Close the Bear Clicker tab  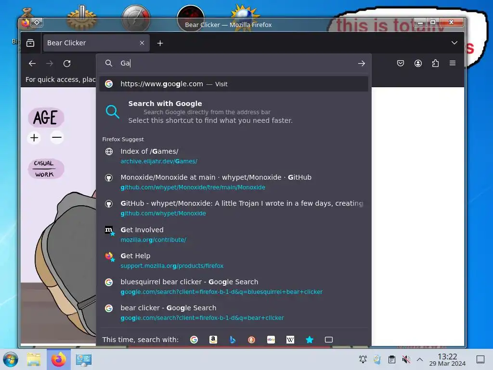[142, 43]
